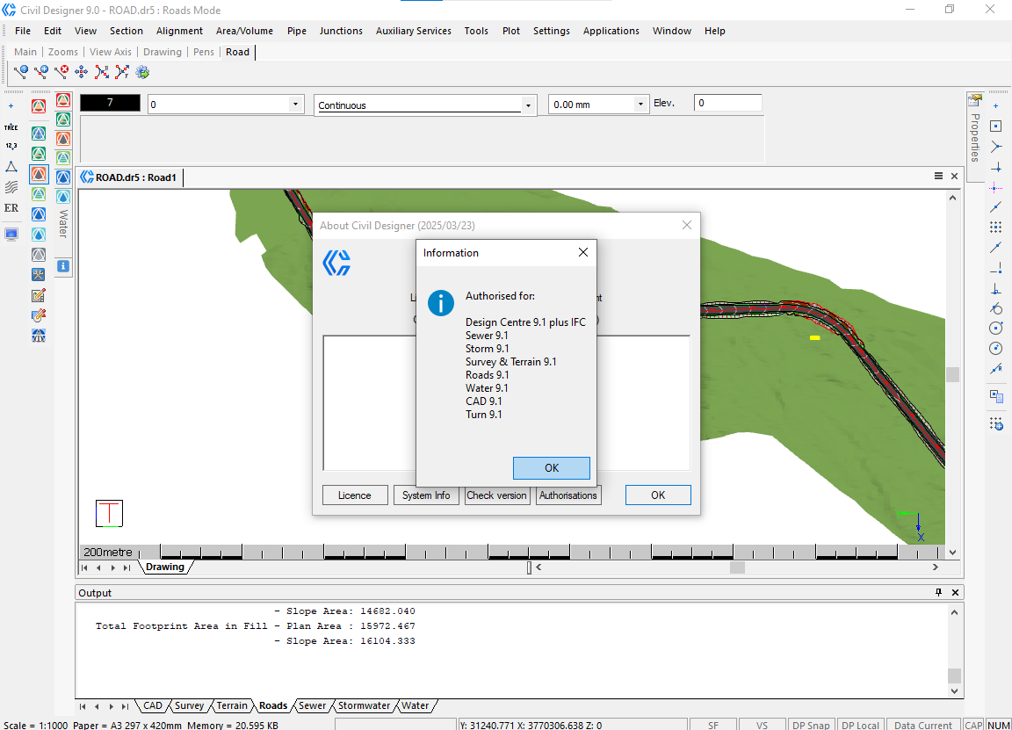
Task: Click the wavy contours icon
Action: pos(11,187)
